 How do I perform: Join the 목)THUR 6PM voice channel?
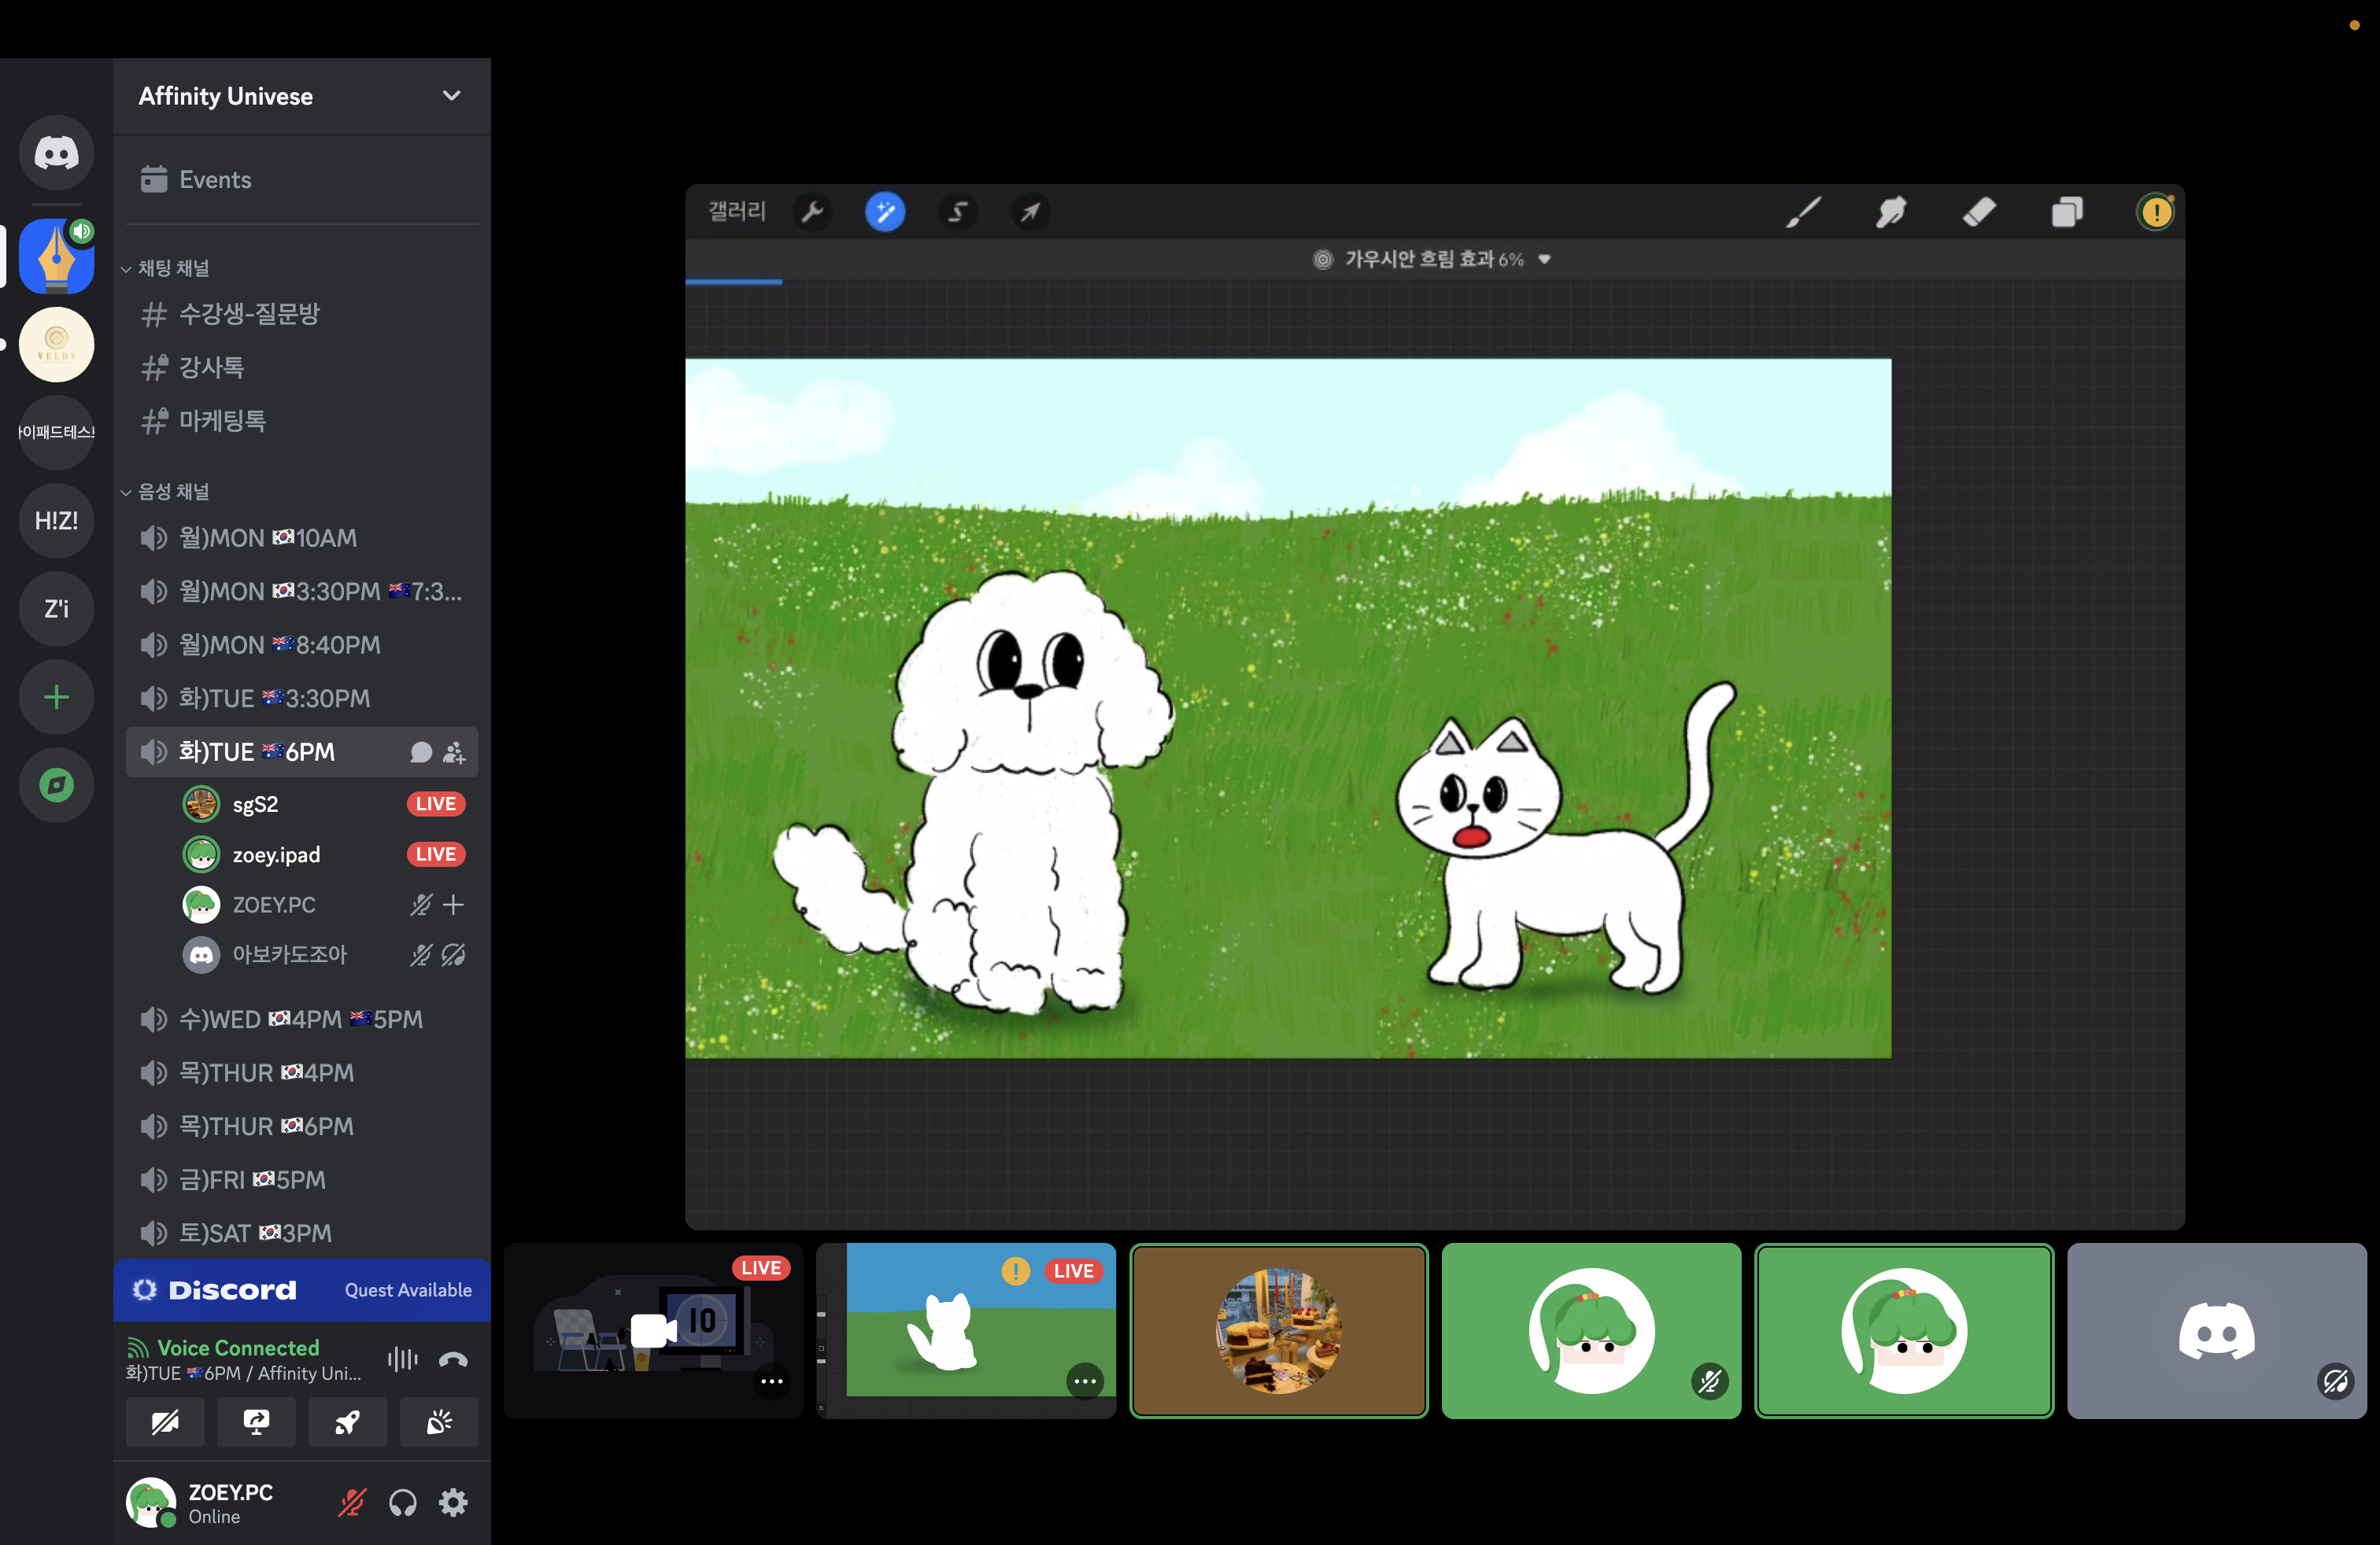302,1126
